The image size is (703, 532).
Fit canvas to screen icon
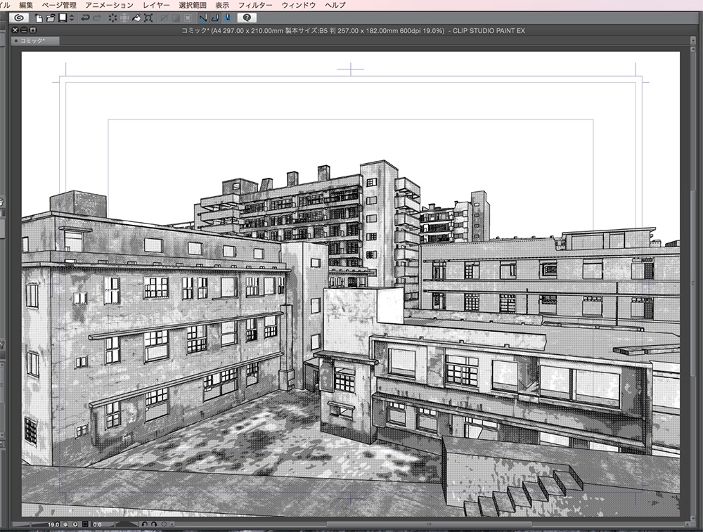click(x=85, y=524)
